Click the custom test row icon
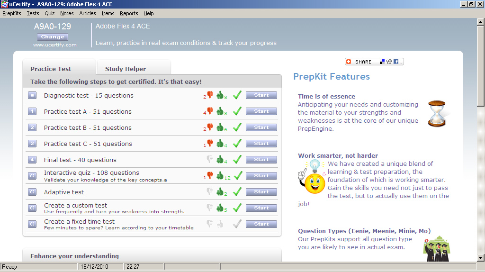 [x=32, y=208]
